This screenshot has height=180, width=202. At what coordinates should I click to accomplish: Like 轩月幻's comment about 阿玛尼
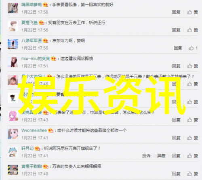pos(192,156)
